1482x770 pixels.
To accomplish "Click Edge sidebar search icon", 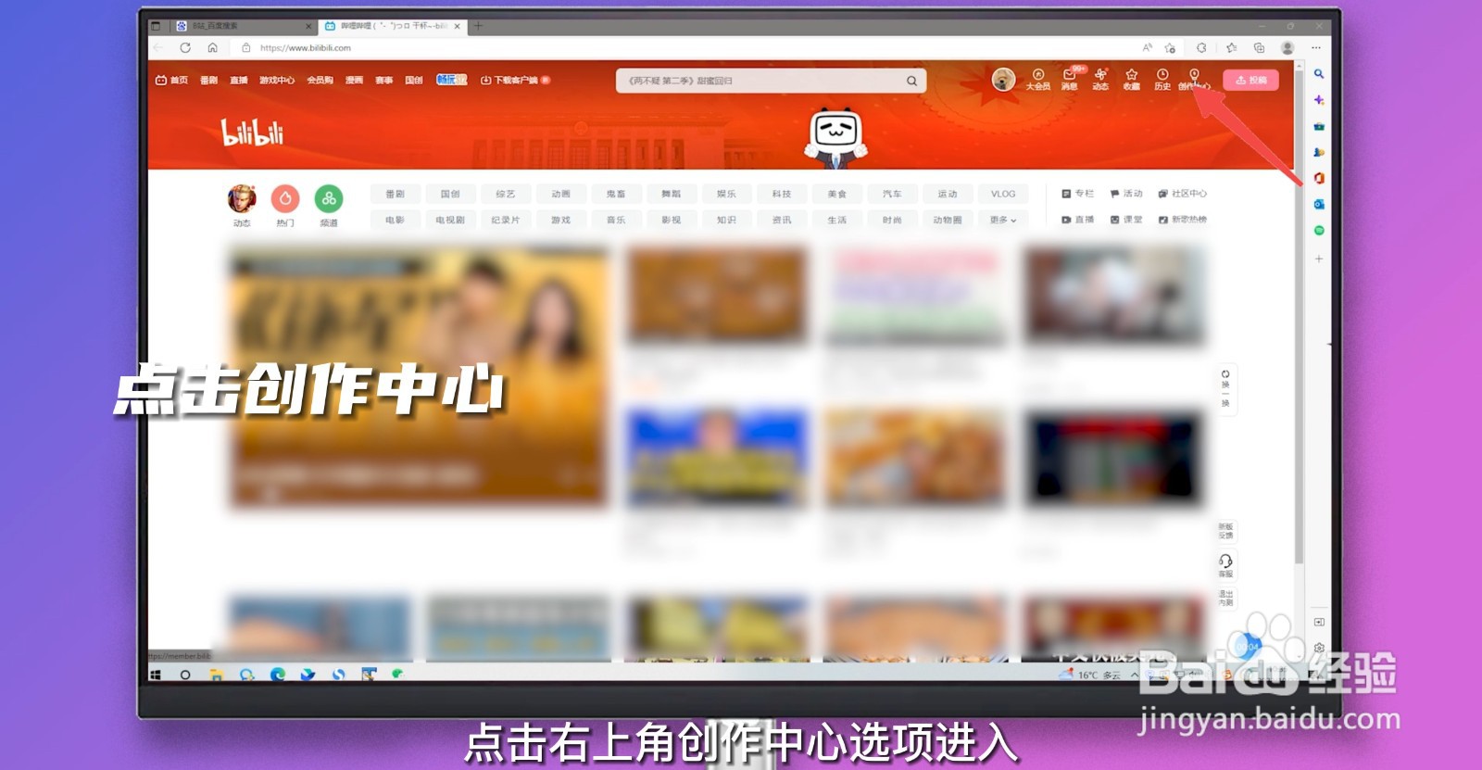I will point(1319,73).
